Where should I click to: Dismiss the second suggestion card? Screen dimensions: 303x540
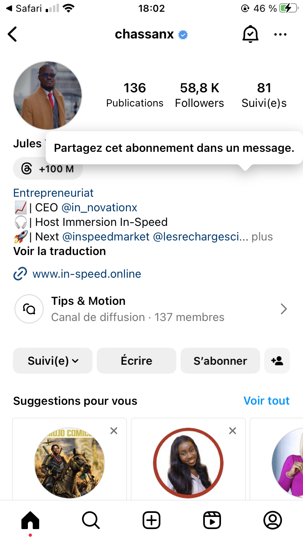[233, 431]
